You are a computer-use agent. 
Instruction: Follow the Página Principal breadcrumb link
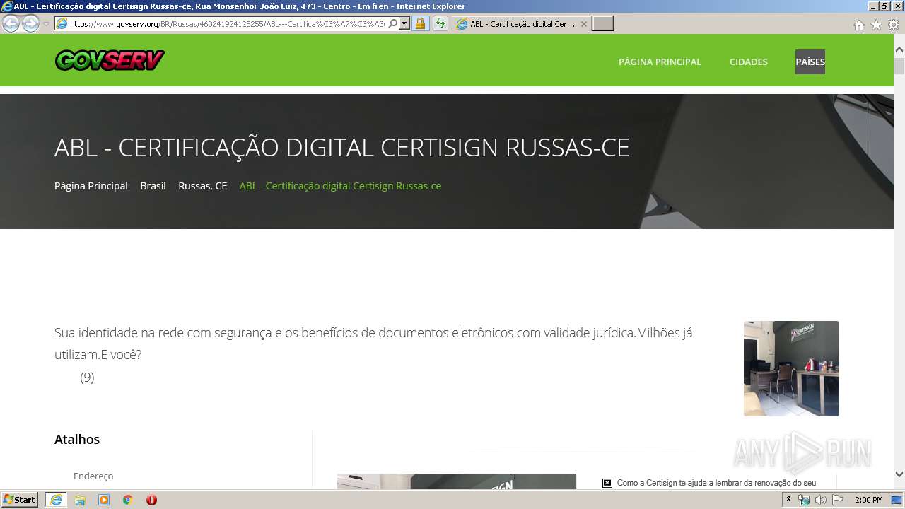pos(91,186)
